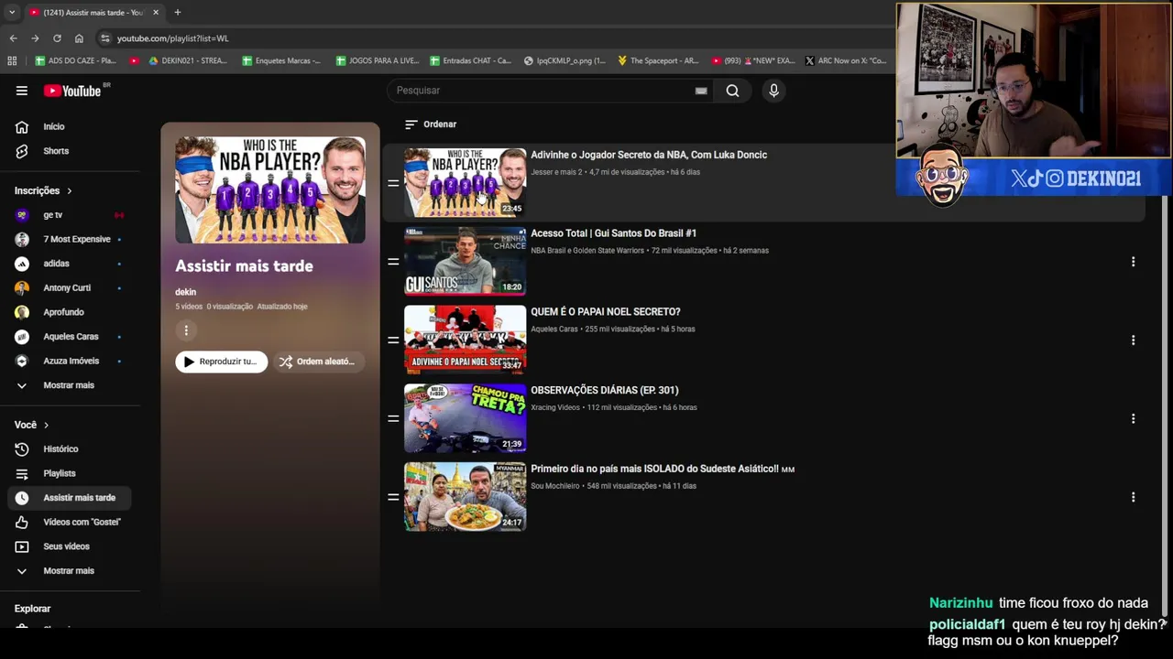Screen dimensions: 1173x659
Task: Open options for Papai Noel video
Action: [1133, 340]
